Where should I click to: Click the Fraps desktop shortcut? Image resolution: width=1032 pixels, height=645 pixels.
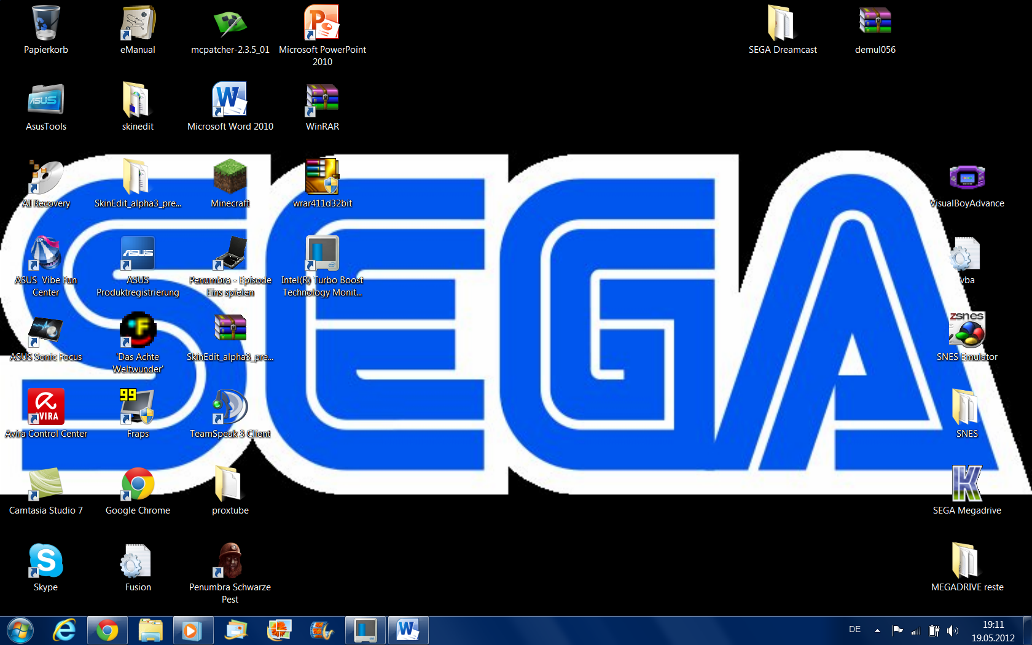click(x=138, y=407)
